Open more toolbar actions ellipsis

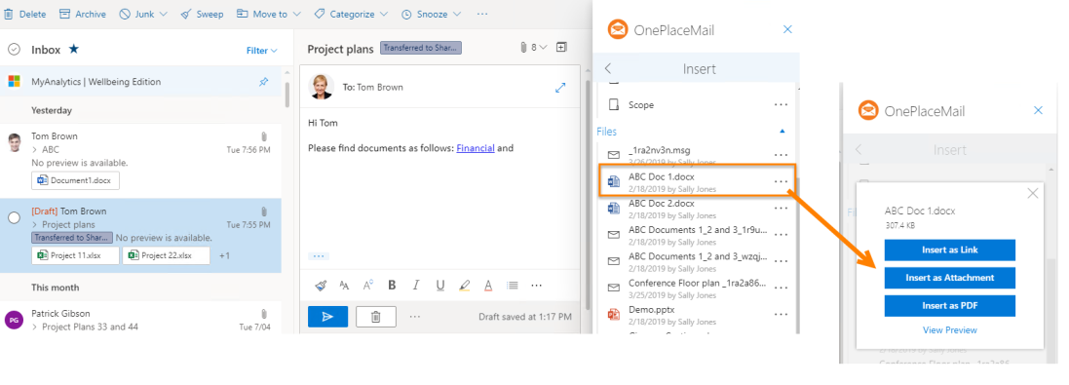click(x=482, y=14)
